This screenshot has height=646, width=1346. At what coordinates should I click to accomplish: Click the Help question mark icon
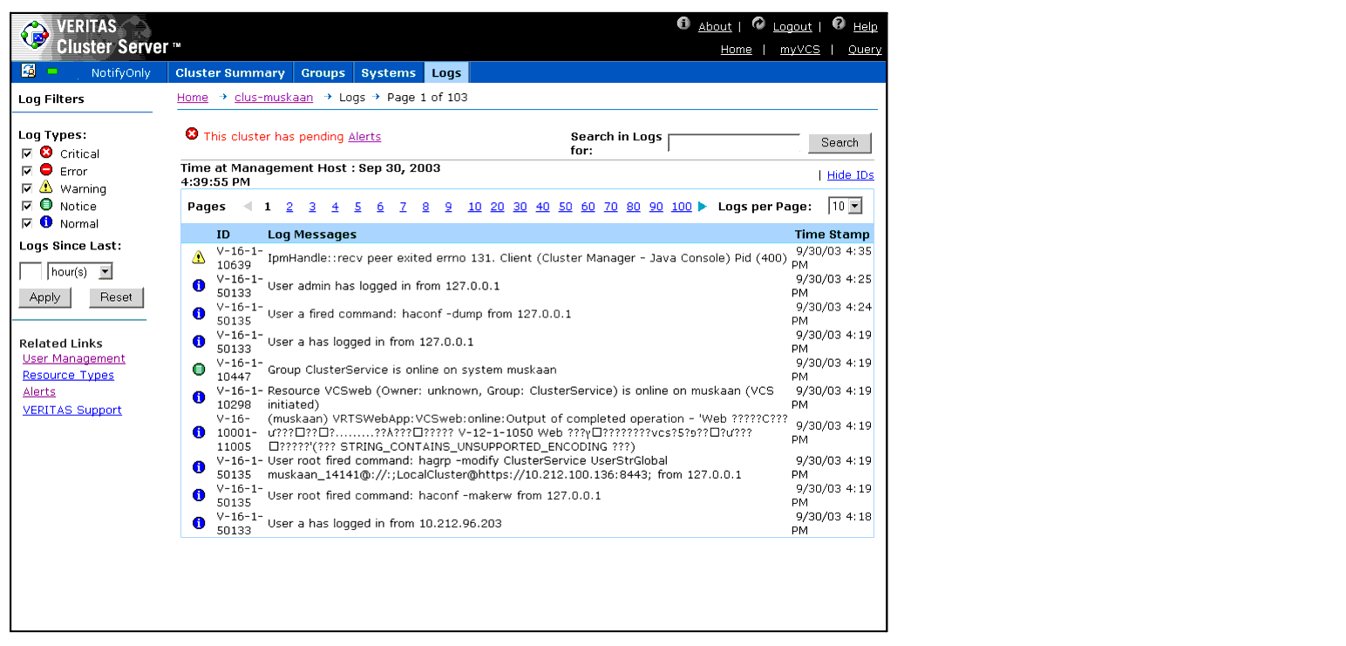pos(839,24)
